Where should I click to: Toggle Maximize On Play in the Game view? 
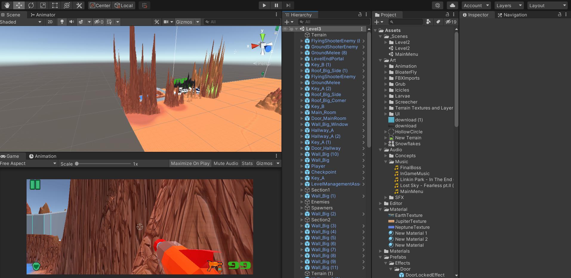point(190,163)
